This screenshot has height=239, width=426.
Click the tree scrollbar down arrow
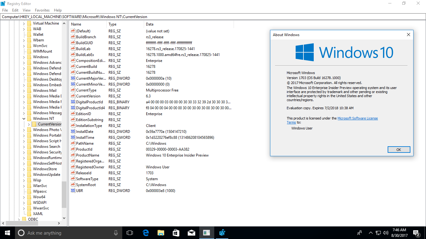click(64, 218)
